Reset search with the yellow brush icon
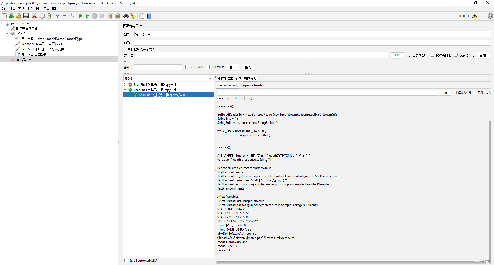Screen dimensions: 494x265 pos(133,16)
